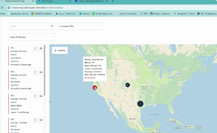Click locate pin icon for device 352196111055668
Viewport: 217px width, 133px height.
35,120
